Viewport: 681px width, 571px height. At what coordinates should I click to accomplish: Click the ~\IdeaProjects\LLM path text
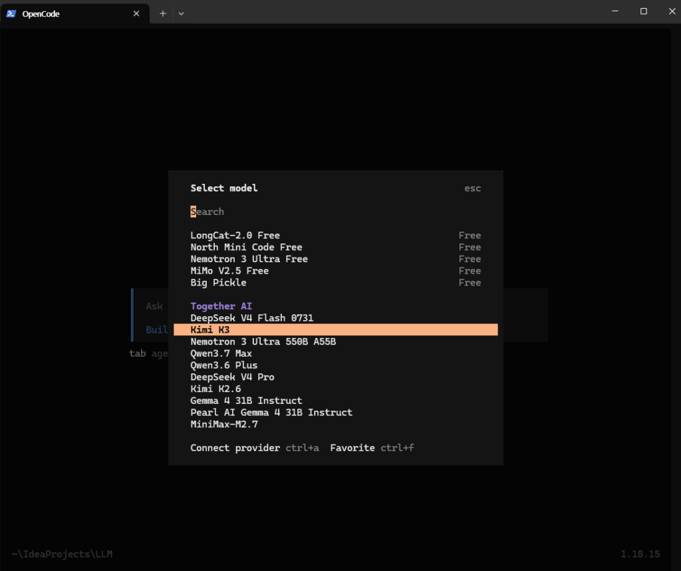pos(62,554)
